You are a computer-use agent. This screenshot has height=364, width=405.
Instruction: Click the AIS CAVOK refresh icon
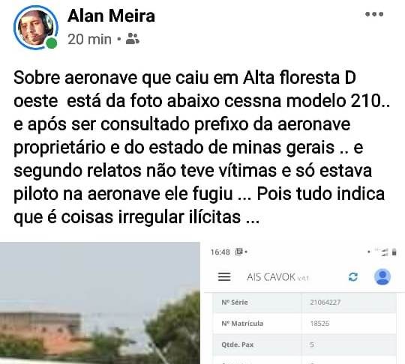point(353,277)
